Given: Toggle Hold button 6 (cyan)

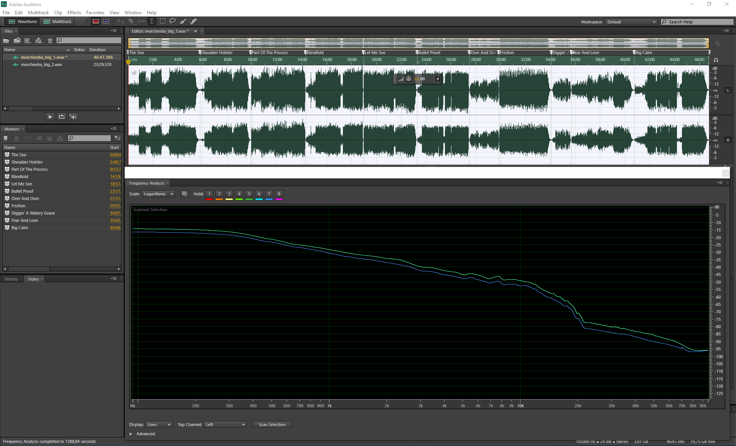Looking at the screenshot, I should pyautogui.click(x=259, y=194).
